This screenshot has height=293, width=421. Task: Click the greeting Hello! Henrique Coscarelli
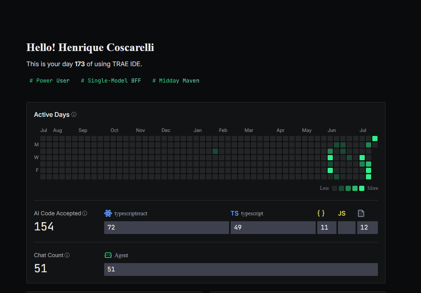coord(90,47)
